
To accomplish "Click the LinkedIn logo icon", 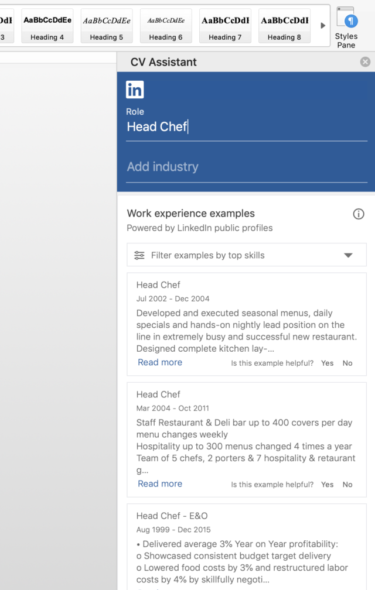I will tap(135, 90).
